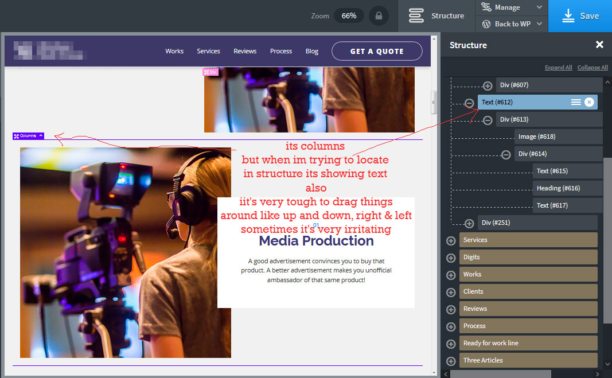Select Div (#607) row in structure
Viewport: 612px width, 378px height.
[549, 85]
